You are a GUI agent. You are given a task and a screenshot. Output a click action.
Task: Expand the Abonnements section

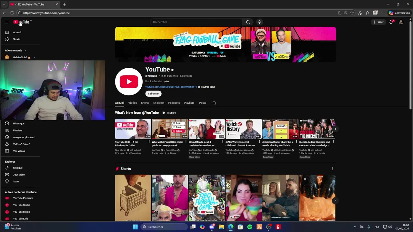click(15, 50)
